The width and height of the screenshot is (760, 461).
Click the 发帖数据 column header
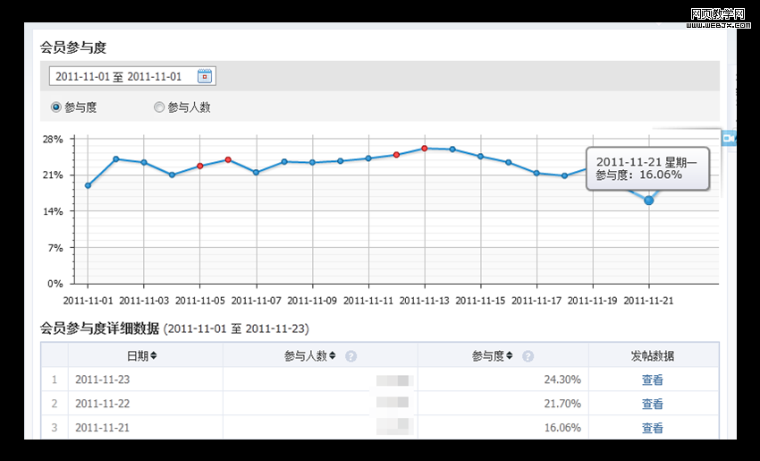653,355
